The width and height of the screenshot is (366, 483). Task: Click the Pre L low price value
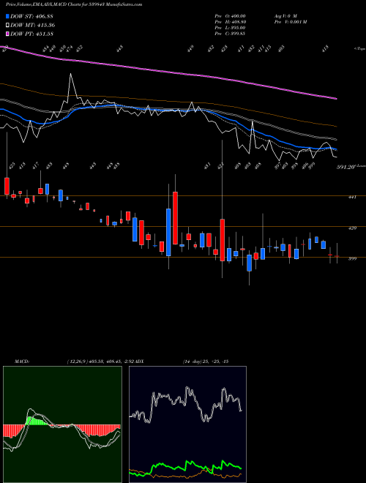(230, 28)
